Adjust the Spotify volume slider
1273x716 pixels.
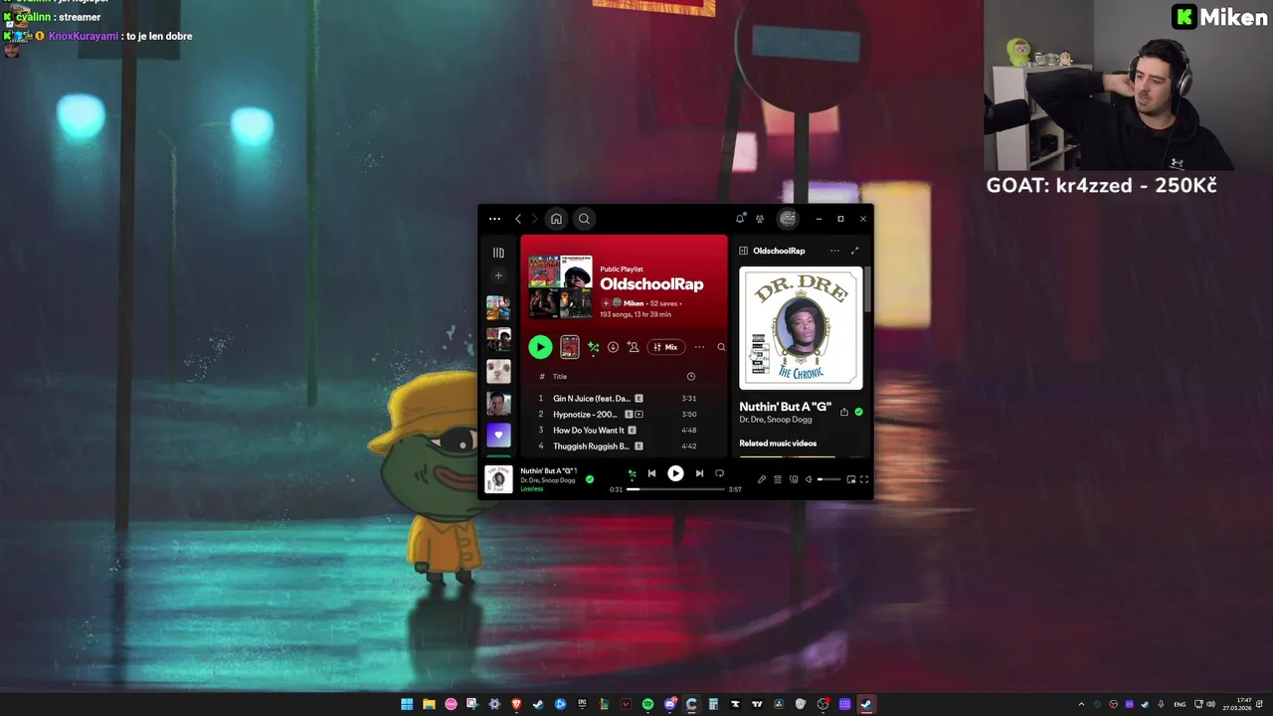828,479
